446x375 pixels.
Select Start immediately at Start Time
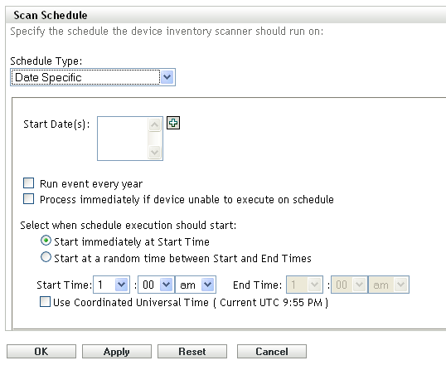click(46, 241)
